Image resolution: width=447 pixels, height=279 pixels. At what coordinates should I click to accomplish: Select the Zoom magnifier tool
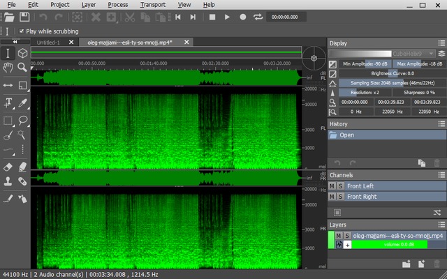click(22, 68)
